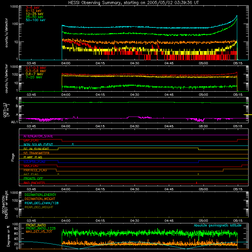Click the MAX_DET_VS_TOT legend label

(x=39, y=232)
